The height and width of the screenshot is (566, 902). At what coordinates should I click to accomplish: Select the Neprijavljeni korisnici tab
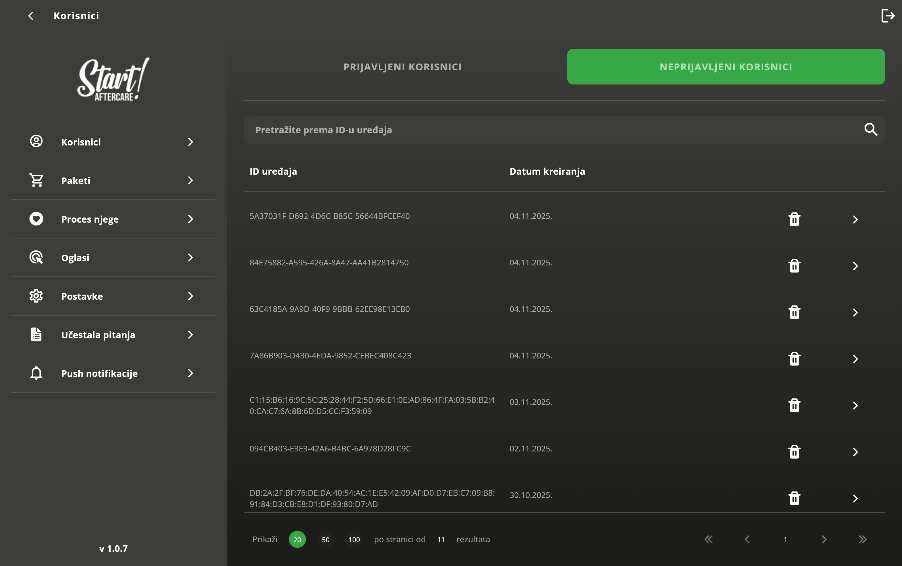726,67
